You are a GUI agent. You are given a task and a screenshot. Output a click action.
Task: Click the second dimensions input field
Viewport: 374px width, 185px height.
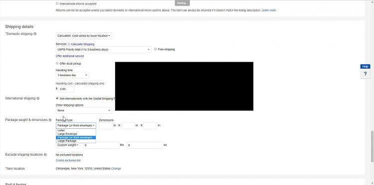pos(128,125)
